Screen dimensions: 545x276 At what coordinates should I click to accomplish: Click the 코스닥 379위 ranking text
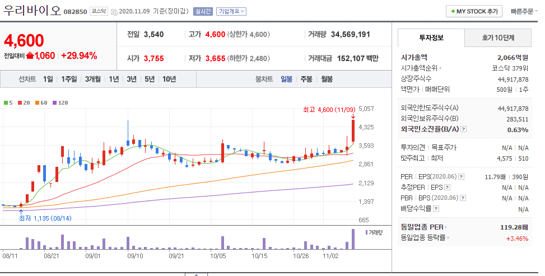click(x=510, y=68)
